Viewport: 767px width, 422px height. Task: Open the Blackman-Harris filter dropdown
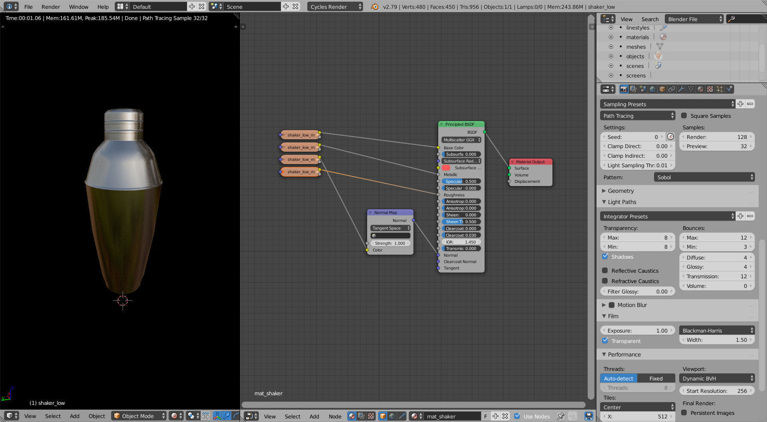pyautogui.click(x=717, y=330)
